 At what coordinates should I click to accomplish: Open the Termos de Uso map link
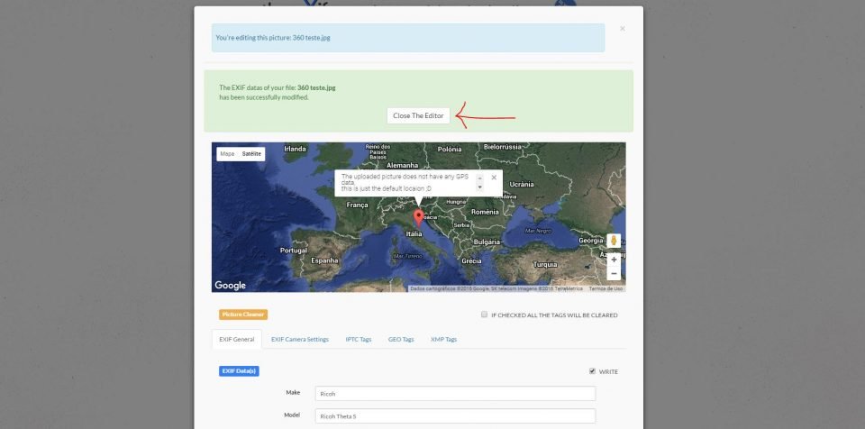605,288
